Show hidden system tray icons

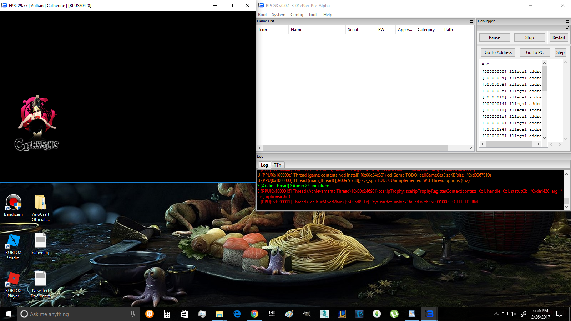point(496,314)
